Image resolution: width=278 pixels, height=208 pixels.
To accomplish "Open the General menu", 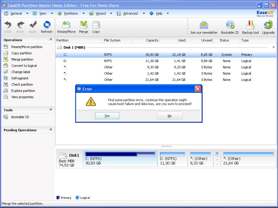I will coord(16,13).
